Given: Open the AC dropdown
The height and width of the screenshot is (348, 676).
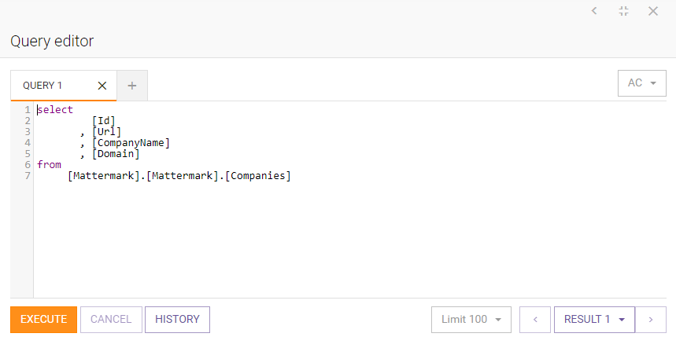Looking at the screenshot, I should click(x=642, y=83).
